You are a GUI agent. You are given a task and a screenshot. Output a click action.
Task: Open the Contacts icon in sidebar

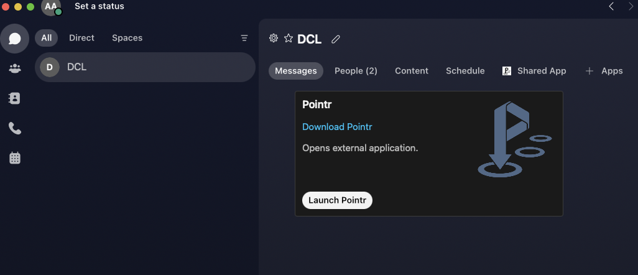(x=15, y=98)
